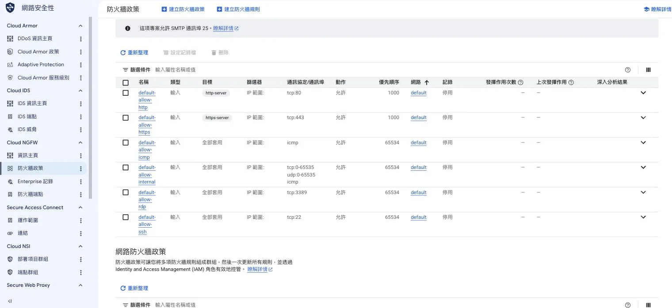Click the Adaptive Protection chart icon
This screenshot has width=672, height=308.
tap(10, 64)
